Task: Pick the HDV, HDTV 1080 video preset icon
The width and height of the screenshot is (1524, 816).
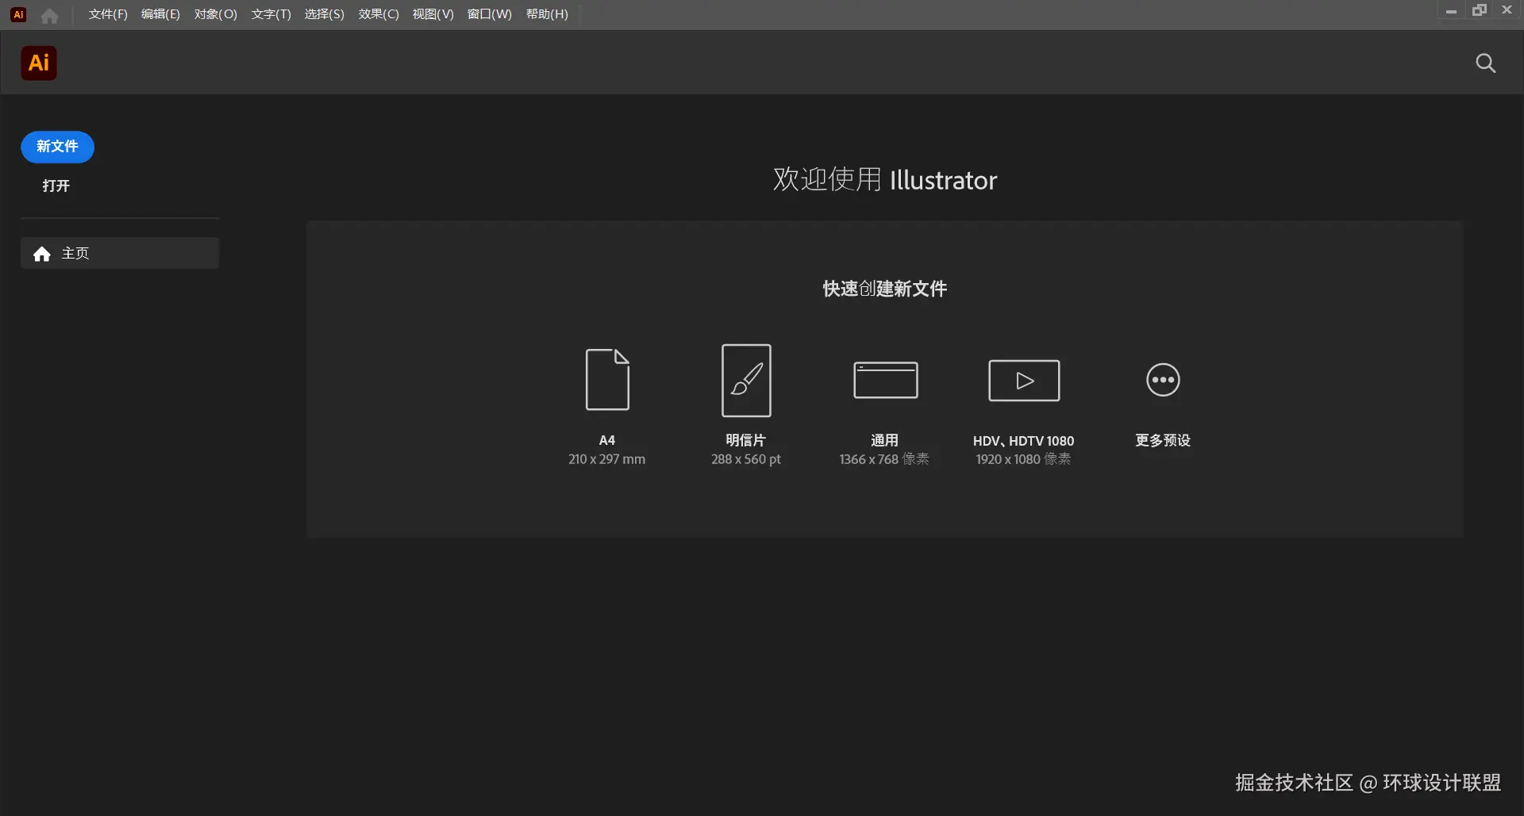Action: click(x=1024, y=381)
